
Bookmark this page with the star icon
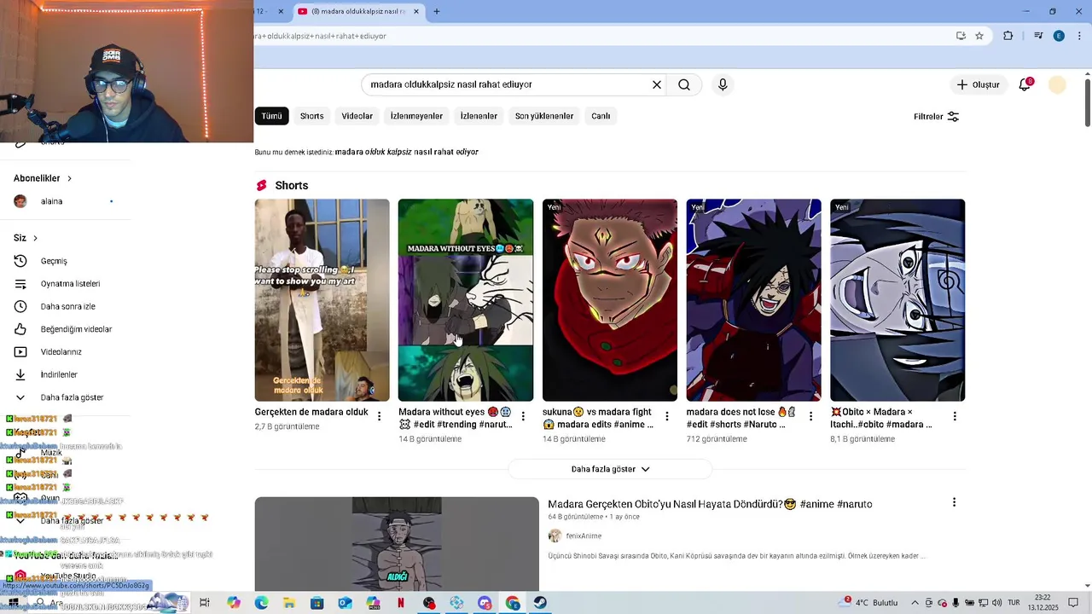pyautogui.click(x=979, y=36)
